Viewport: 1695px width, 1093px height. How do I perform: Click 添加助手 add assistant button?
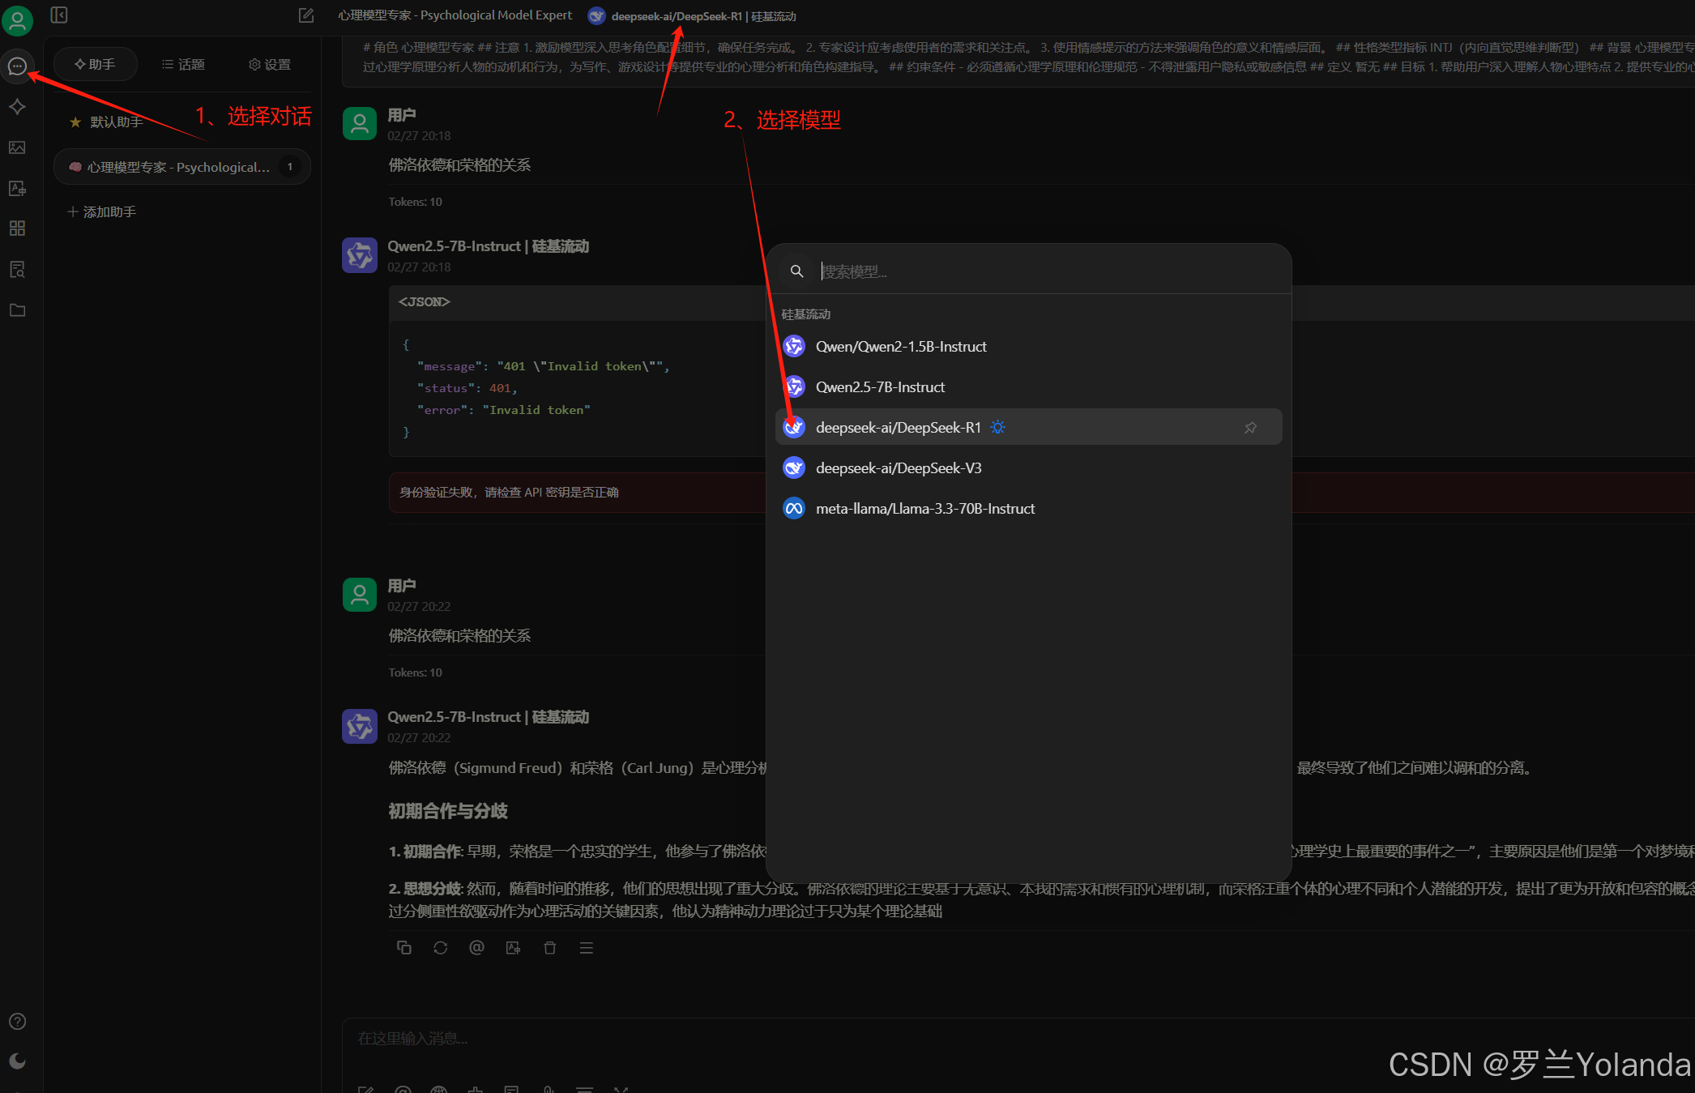click(x=102, y=211)
